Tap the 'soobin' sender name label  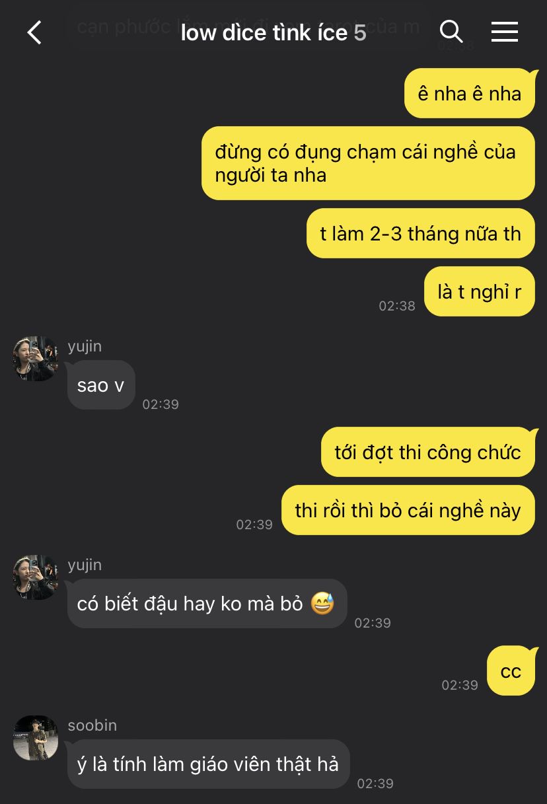(x=92, y=725)
